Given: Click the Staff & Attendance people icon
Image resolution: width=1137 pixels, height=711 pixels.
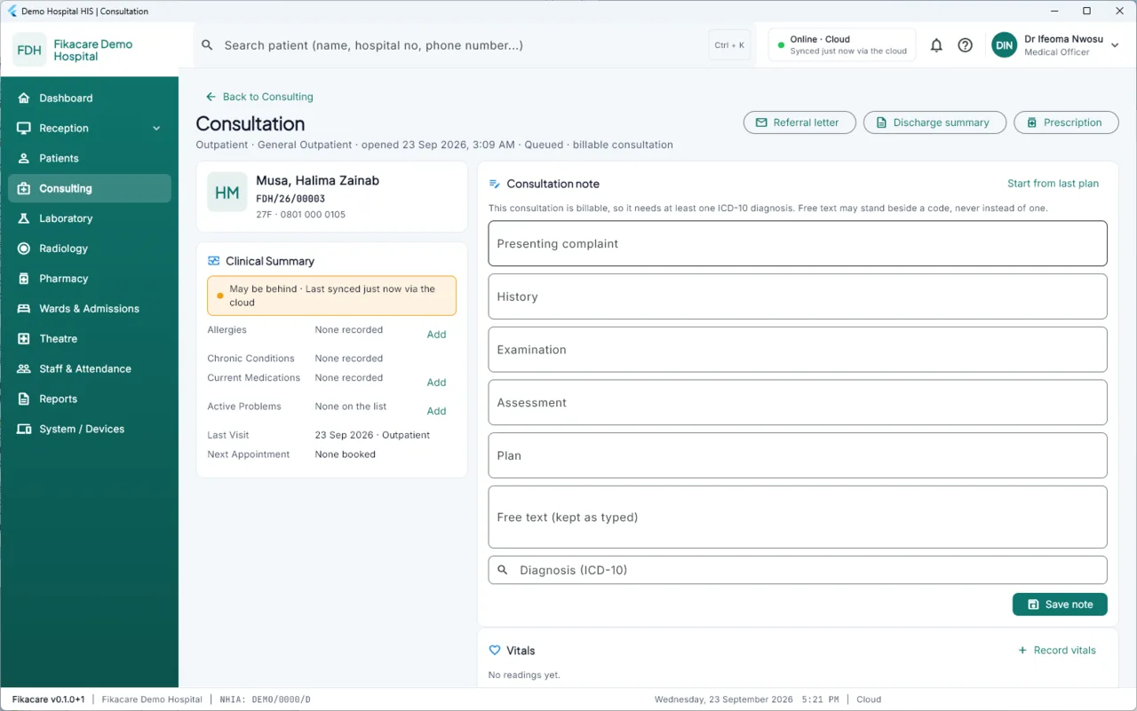Looking at the screenshot, I should (24, 369).
